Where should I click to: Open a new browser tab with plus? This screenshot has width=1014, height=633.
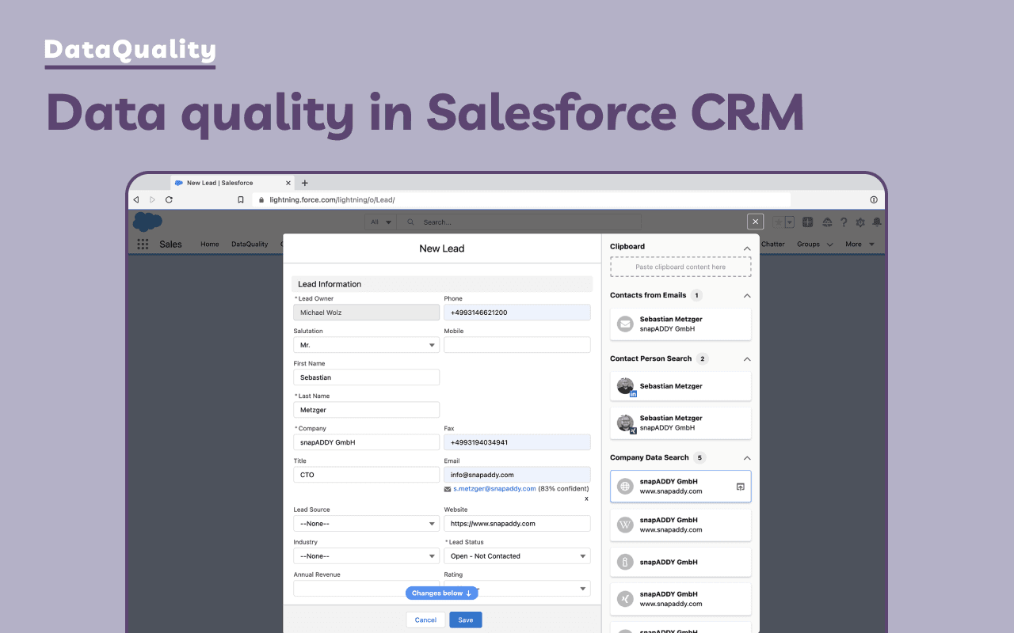305,183
